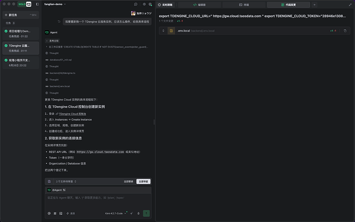Click the export TDENGINE_CLOUD_URL heading text

pyautogui.click(x=252, y=16)
